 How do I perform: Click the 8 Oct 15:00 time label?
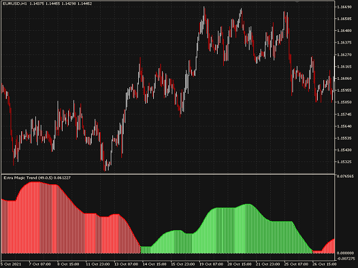(68, 264)
